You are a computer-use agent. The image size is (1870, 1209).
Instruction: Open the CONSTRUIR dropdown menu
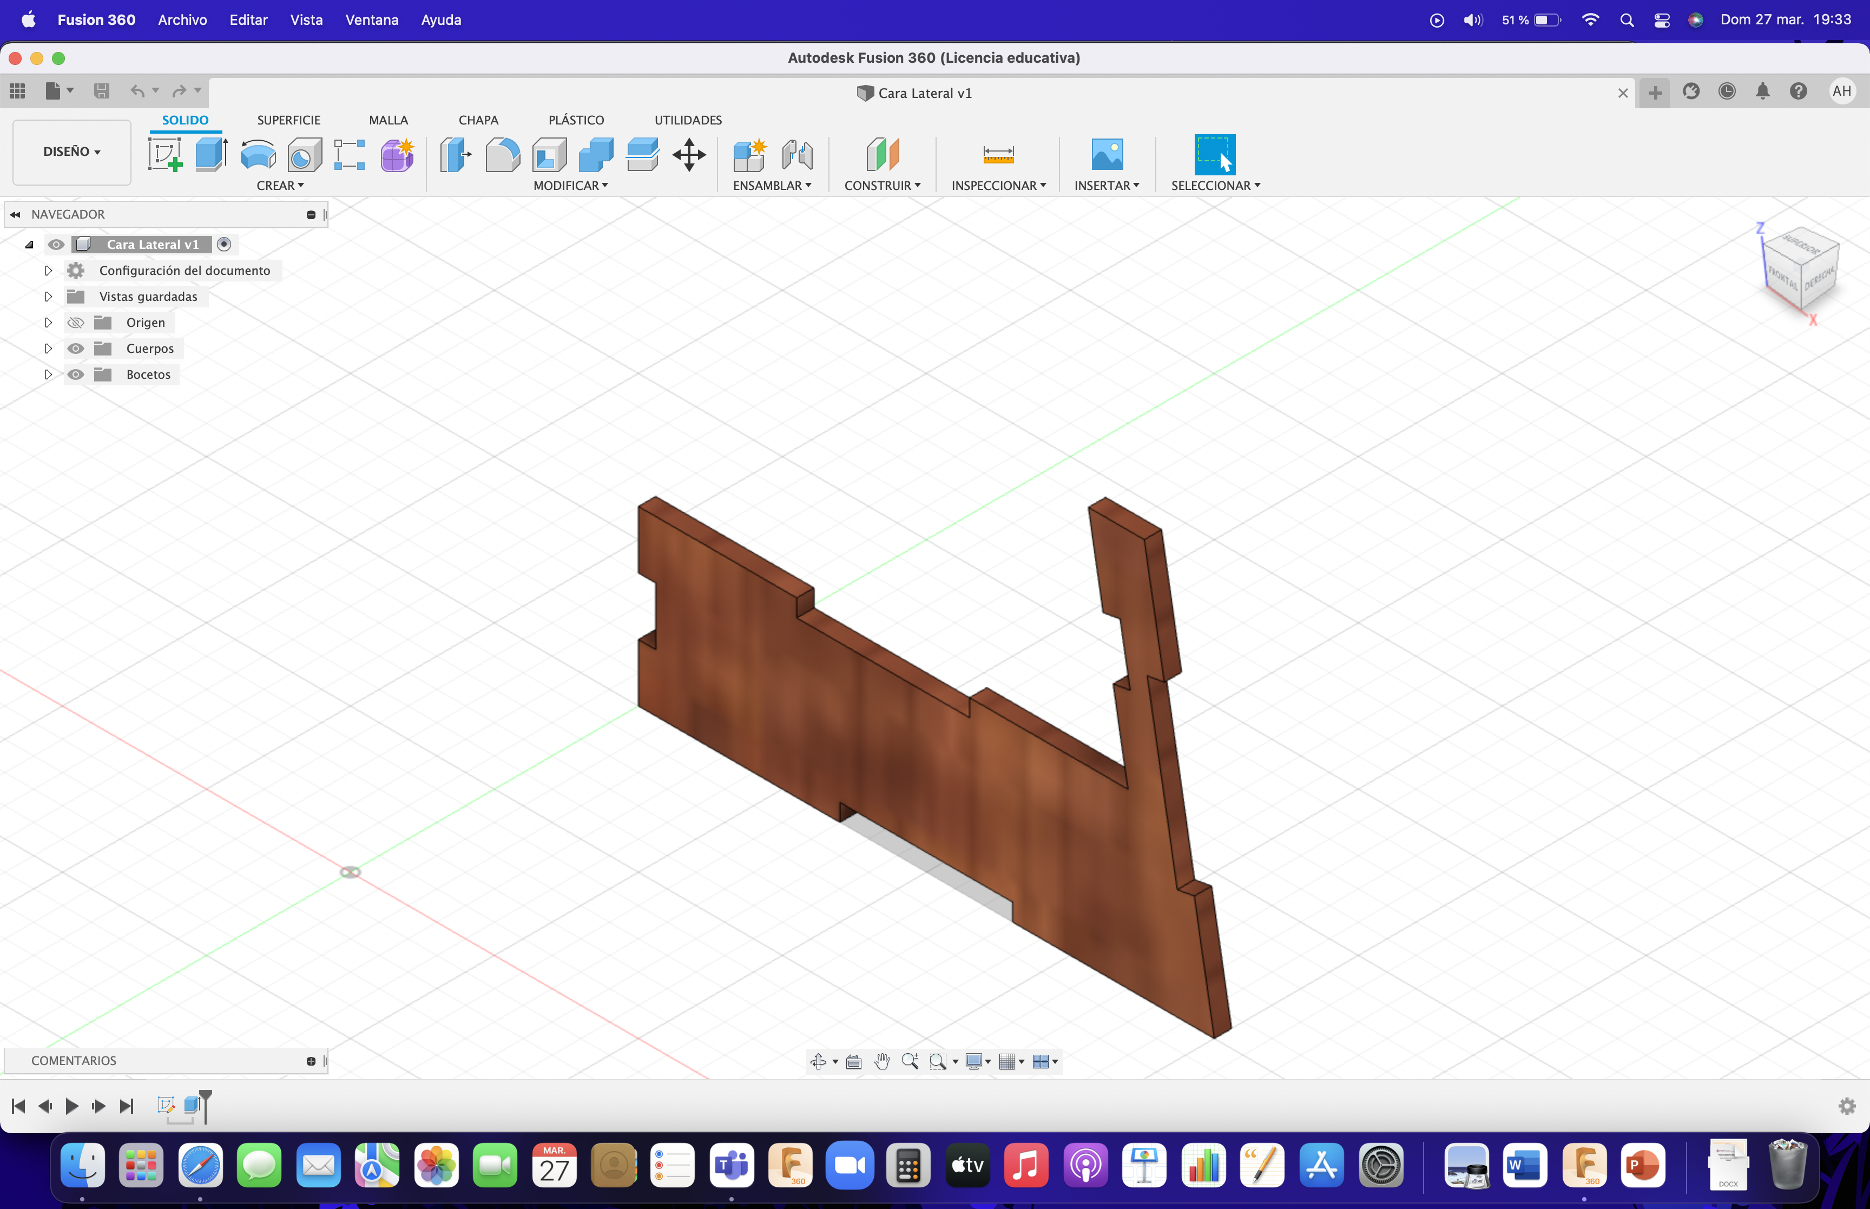[x=883, y=185]
